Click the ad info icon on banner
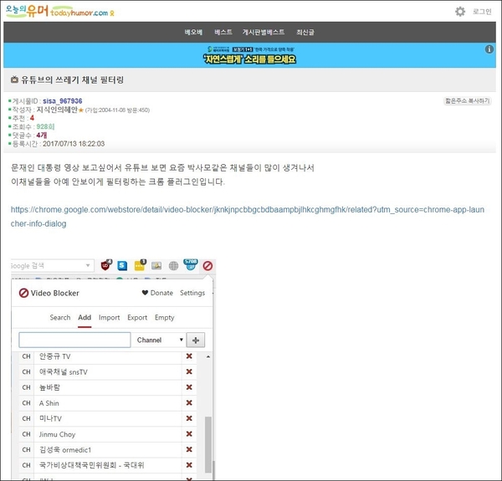The image size is (502, 481). 489,49
